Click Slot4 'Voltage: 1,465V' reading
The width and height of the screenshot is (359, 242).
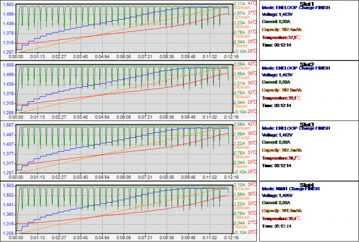(277, 196)
